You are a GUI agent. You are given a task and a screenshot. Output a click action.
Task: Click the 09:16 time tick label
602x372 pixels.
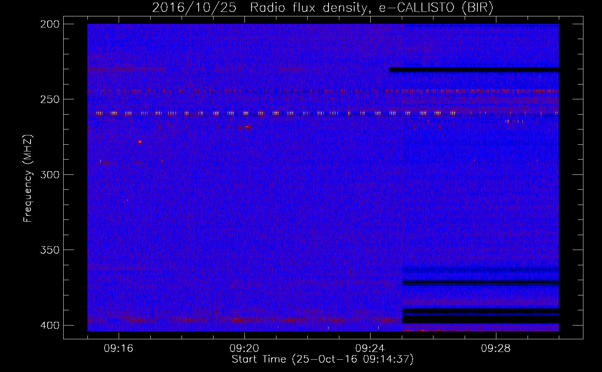pos(119,349)
